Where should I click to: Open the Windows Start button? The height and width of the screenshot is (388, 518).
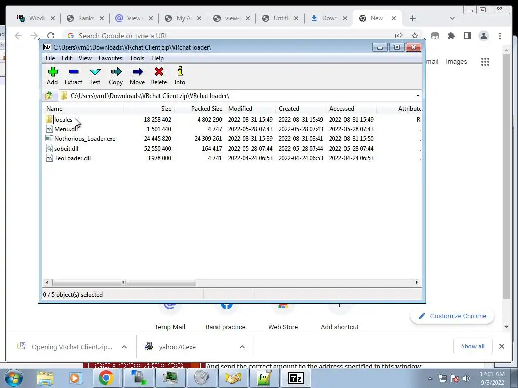(x=14, y=378)
